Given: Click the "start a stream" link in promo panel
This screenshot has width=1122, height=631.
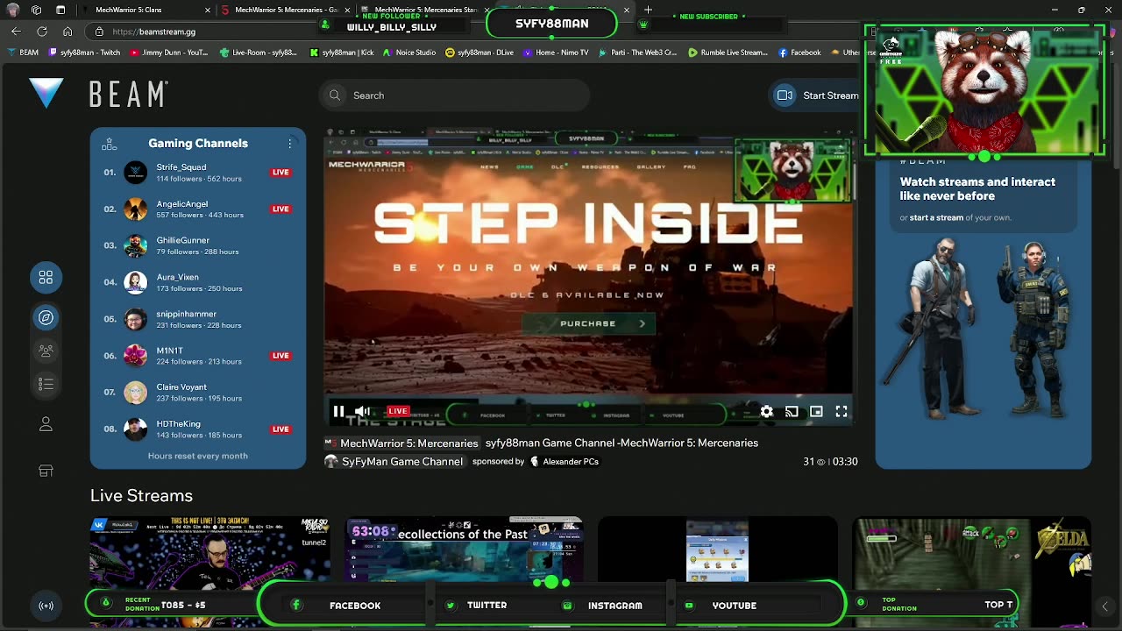Looking at the screenshot, I should 936,217.
